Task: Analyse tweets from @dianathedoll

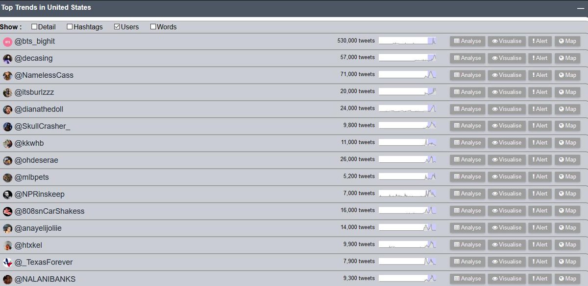Action: tap(467, 109)
